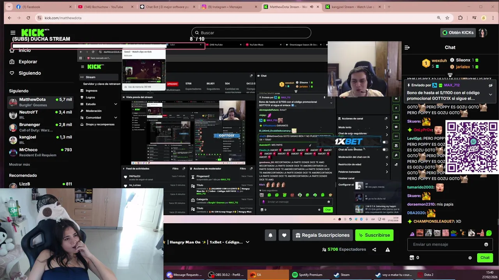The image size is (499, 280).
Task: Go back in browser
Action: [x=9, y=18]
